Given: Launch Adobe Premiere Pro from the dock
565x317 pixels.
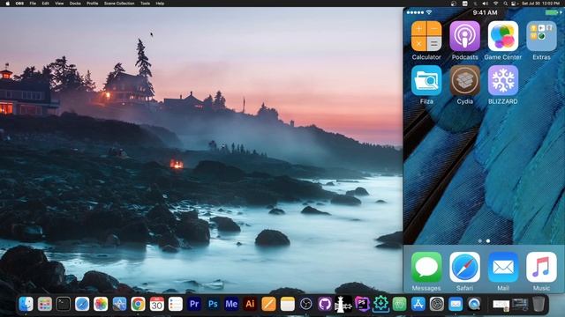Looking at the screenshot, I should (194, 304).
